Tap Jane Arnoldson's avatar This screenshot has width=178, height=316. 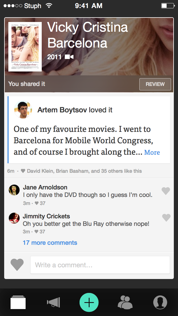[14, 190]
